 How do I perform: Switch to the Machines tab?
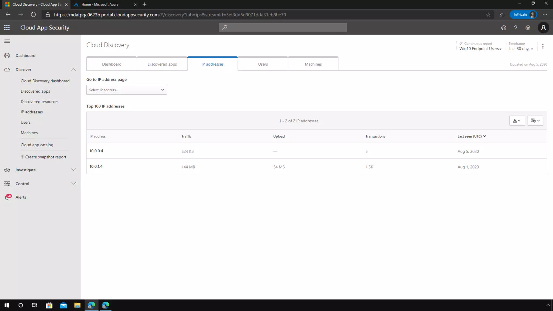click(313, 64)
